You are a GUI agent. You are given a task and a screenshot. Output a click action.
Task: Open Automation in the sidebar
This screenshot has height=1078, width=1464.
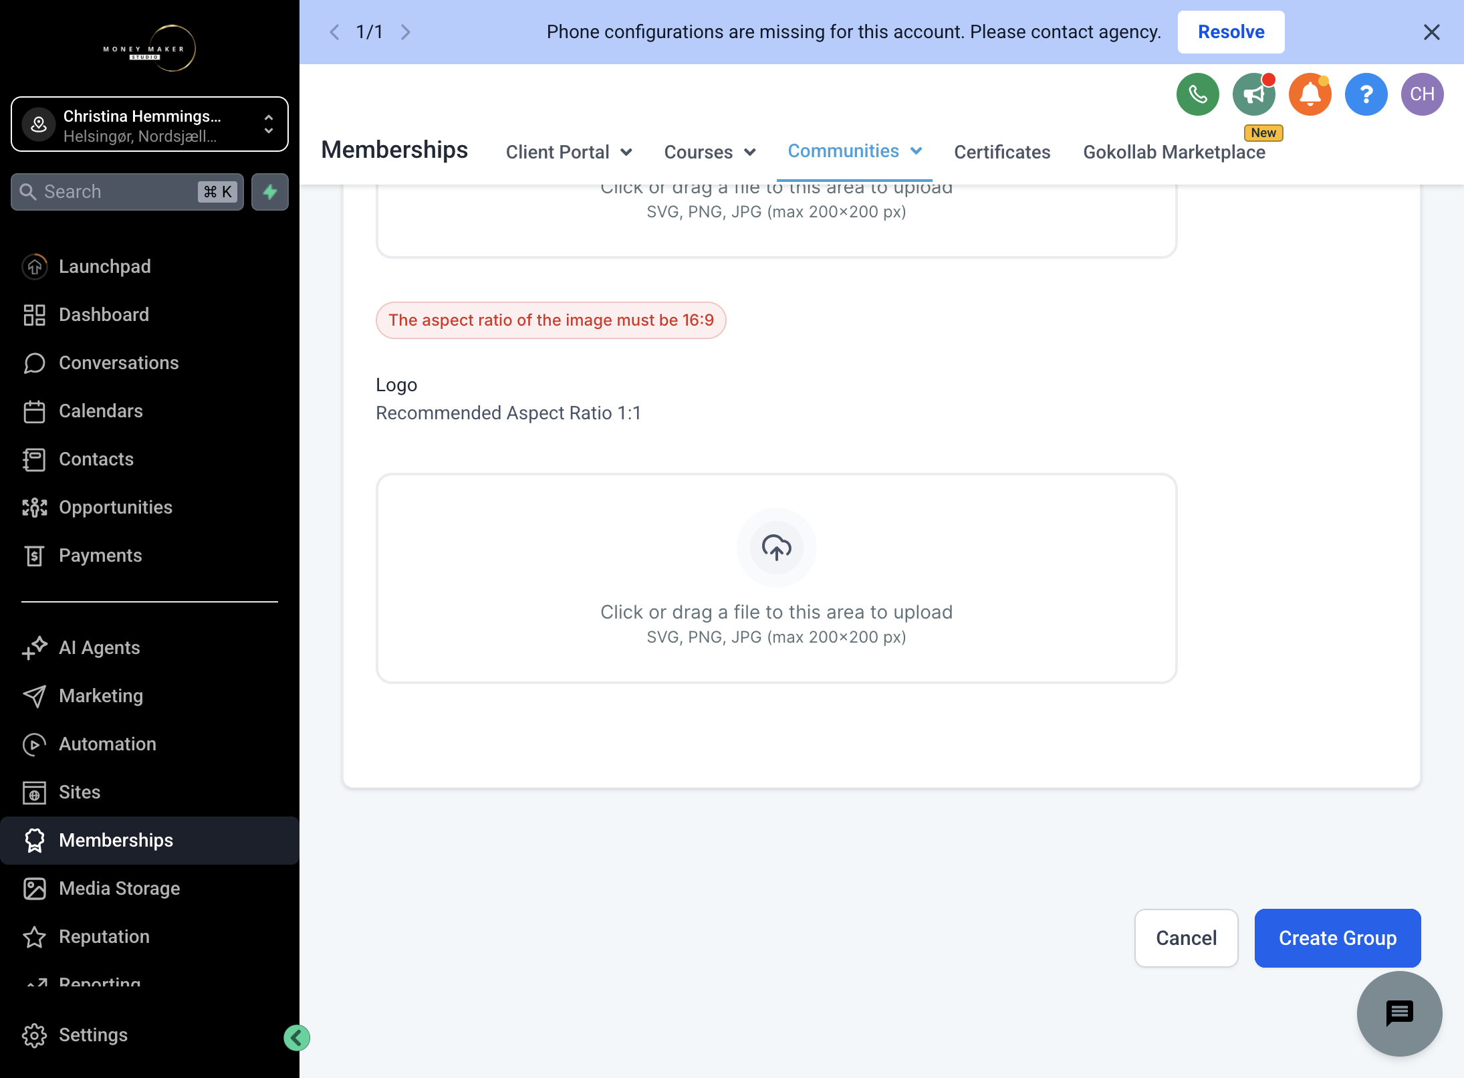(x=150, y=744)
